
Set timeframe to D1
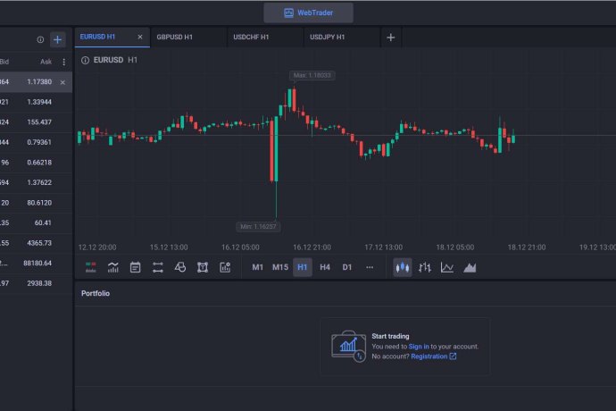pos(347,267)
